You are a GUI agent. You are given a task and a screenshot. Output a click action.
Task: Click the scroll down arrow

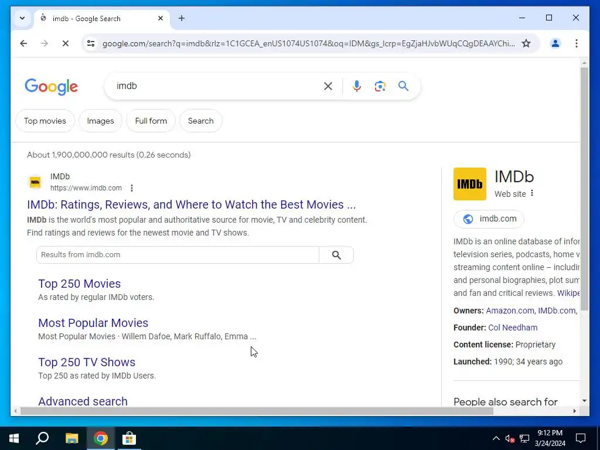[584, 401]
